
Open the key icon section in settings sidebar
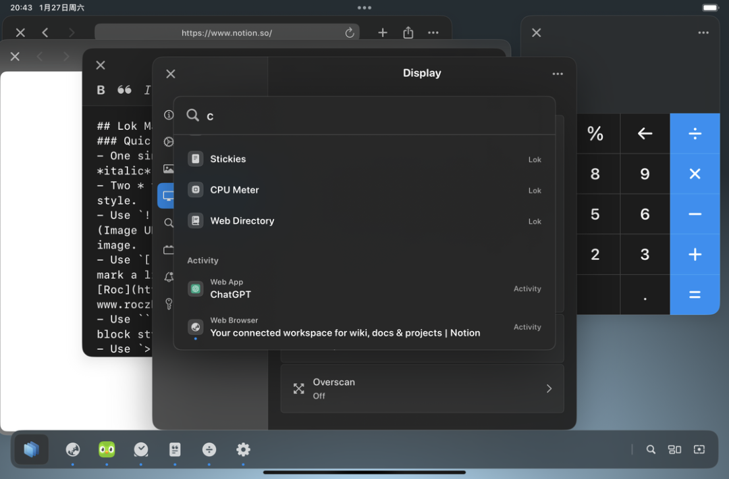click(x=169, y=303)
